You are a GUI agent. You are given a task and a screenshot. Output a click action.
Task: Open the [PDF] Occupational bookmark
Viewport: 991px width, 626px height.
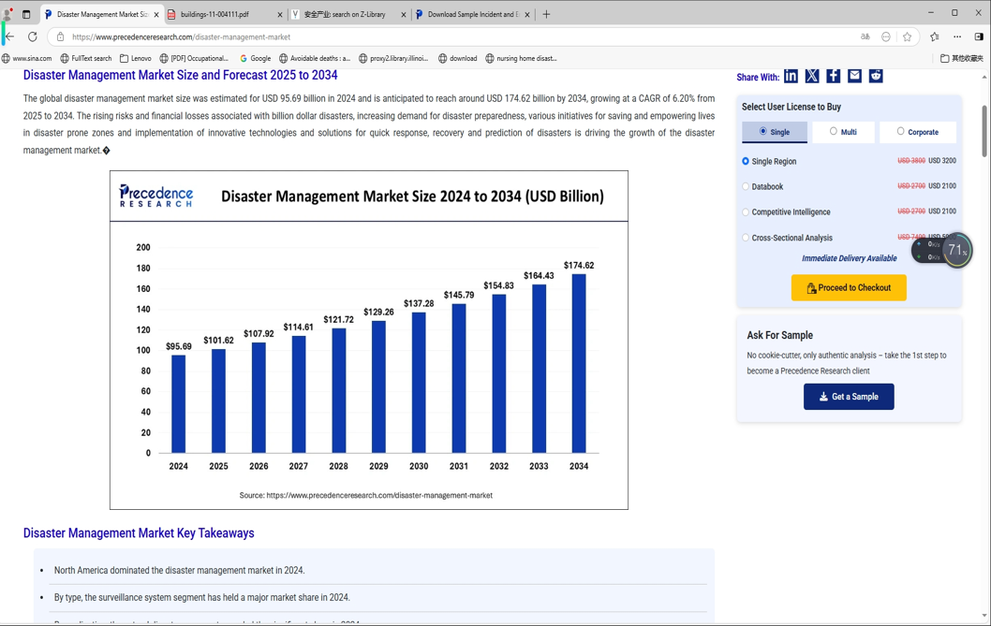coord(194,58)
